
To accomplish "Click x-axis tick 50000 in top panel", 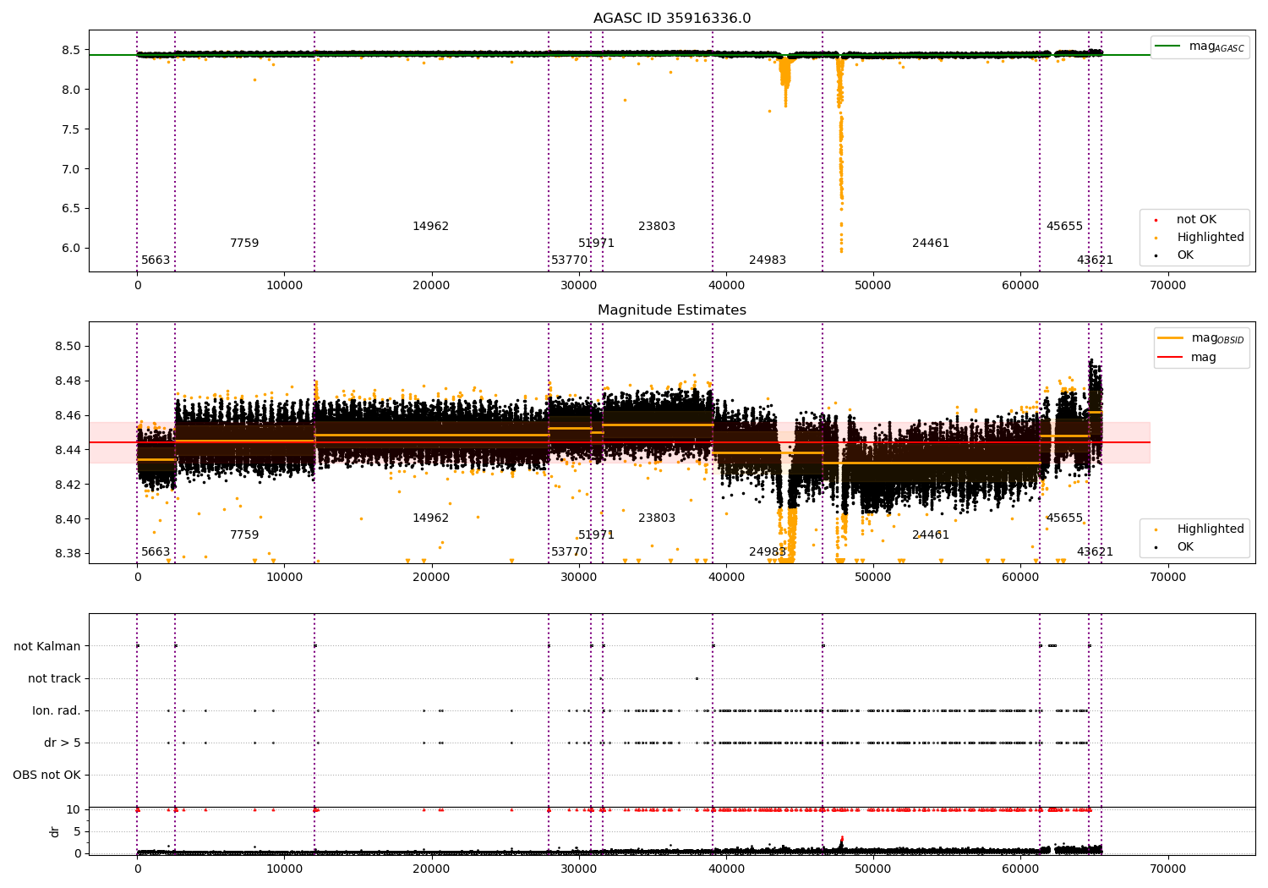I will pos(873,286).
